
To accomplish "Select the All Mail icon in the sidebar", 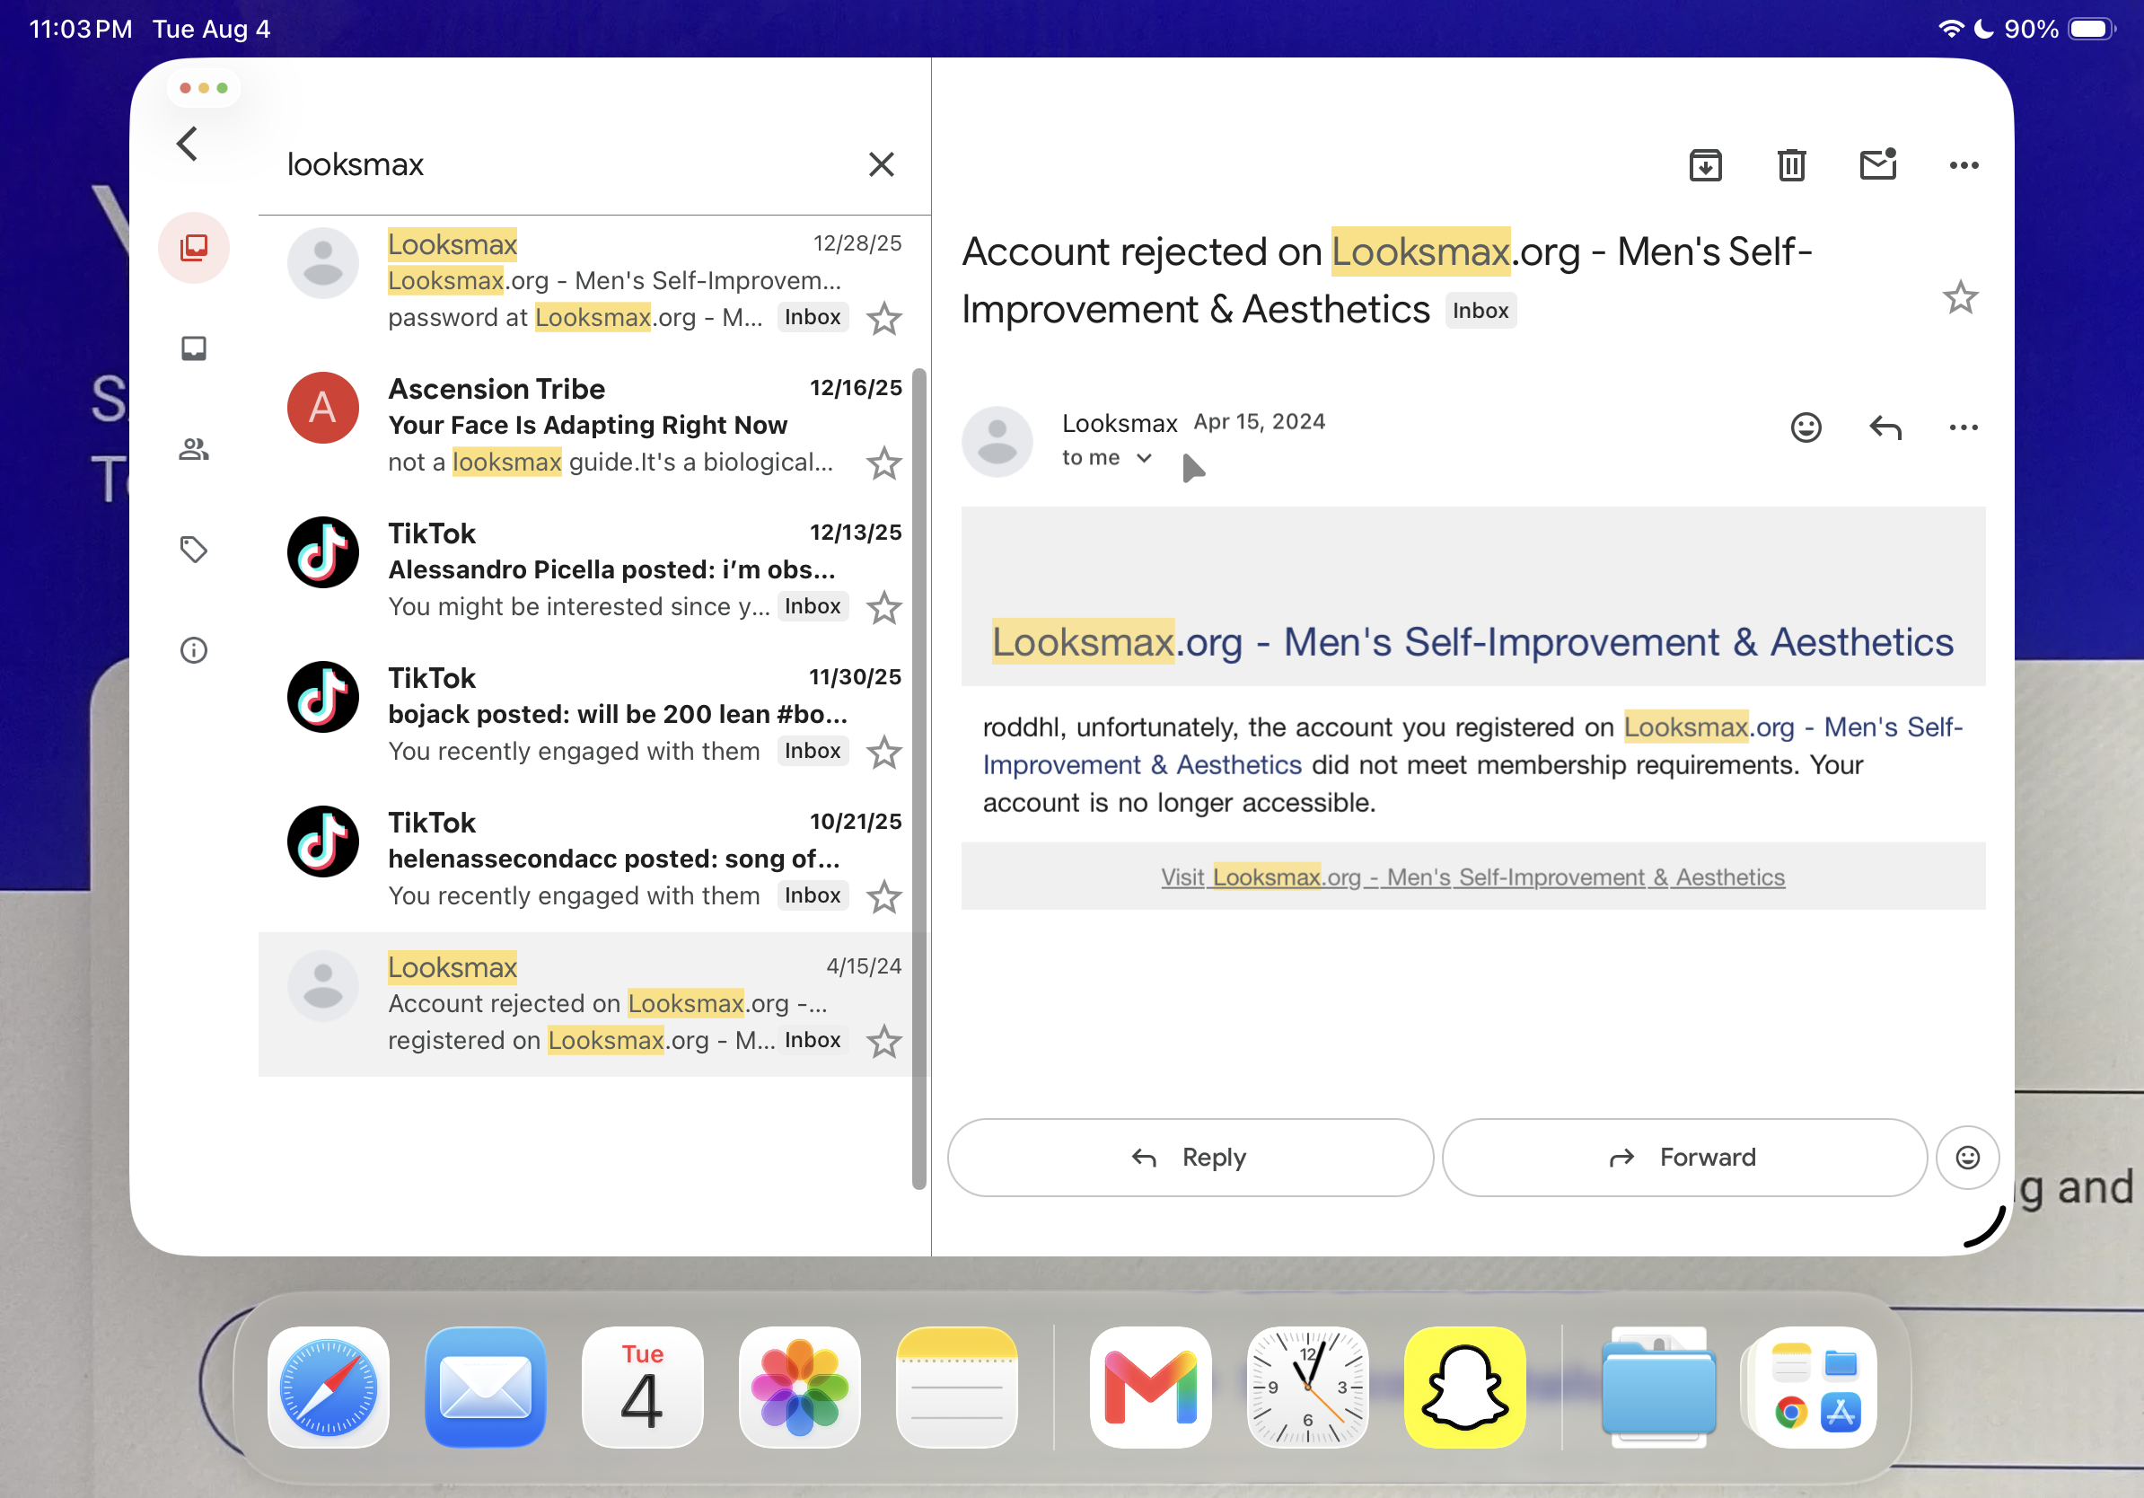I will (x=193, y=248).
